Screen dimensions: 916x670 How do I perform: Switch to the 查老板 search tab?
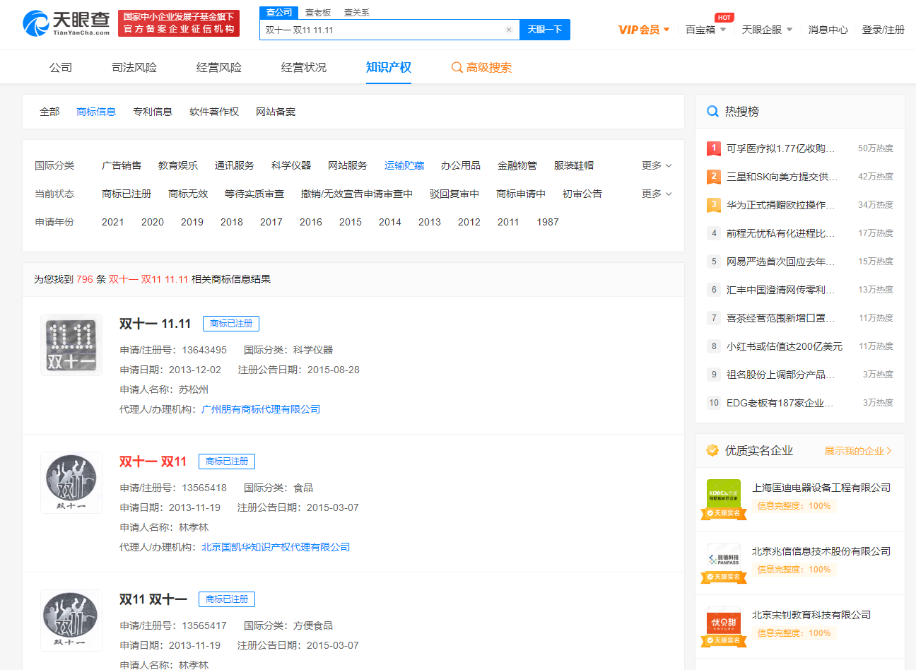click(318, 13)
